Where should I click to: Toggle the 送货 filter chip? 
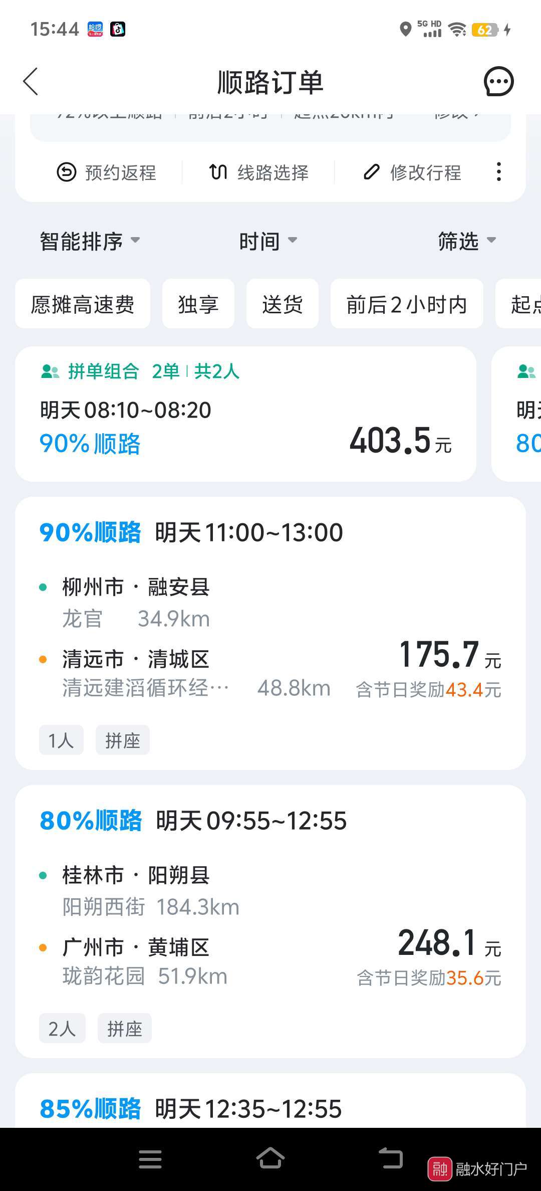coord(283,304)
